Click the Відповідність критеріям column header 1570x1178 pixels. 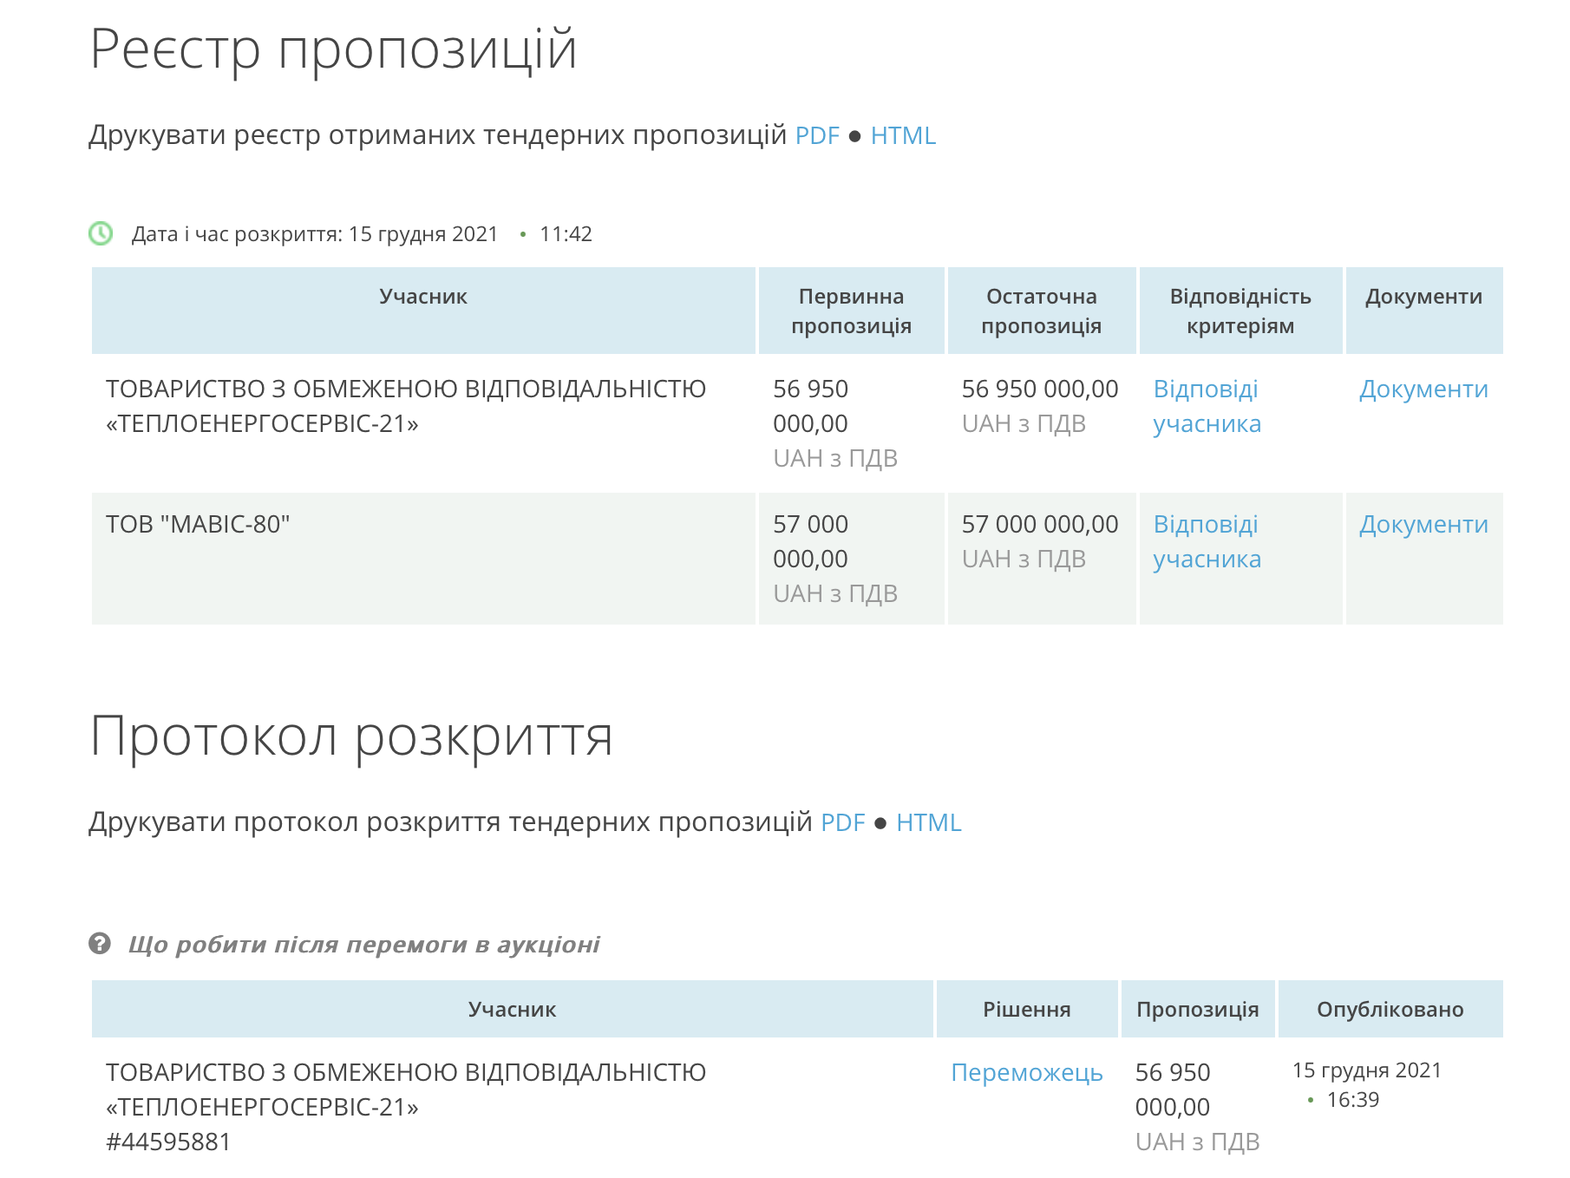pyautogui.click(x=1240, y=311)
